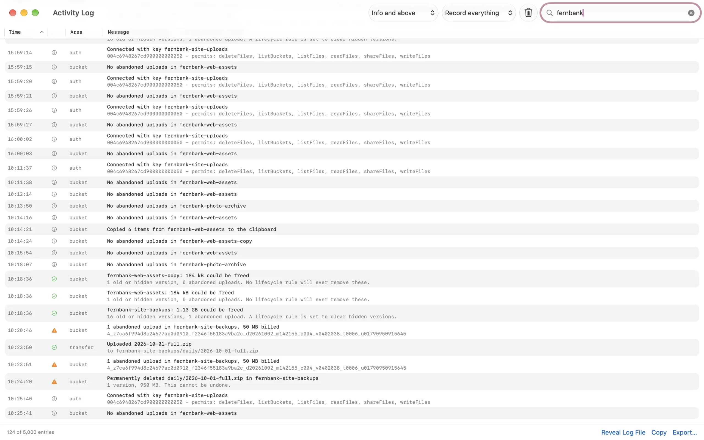
Task: Click 'fernbank-web-assets: 184 kB could be freed' message
Action: coord(170,292)
